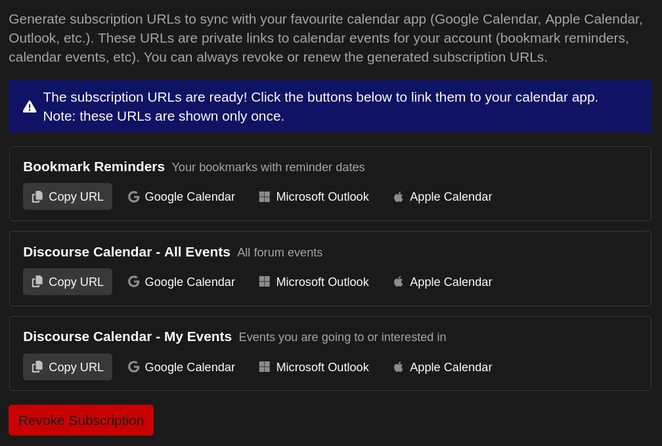Click the copy icon under Bookmark Reminders
Screen dimensions: 662x446
coord(37,197)
